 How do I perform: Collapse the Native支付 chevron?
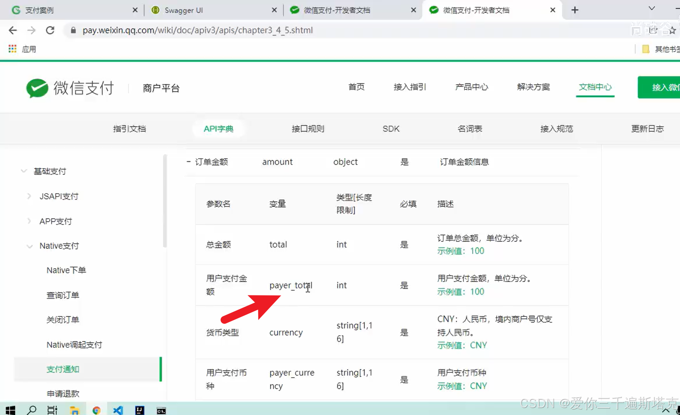[30, 246]
